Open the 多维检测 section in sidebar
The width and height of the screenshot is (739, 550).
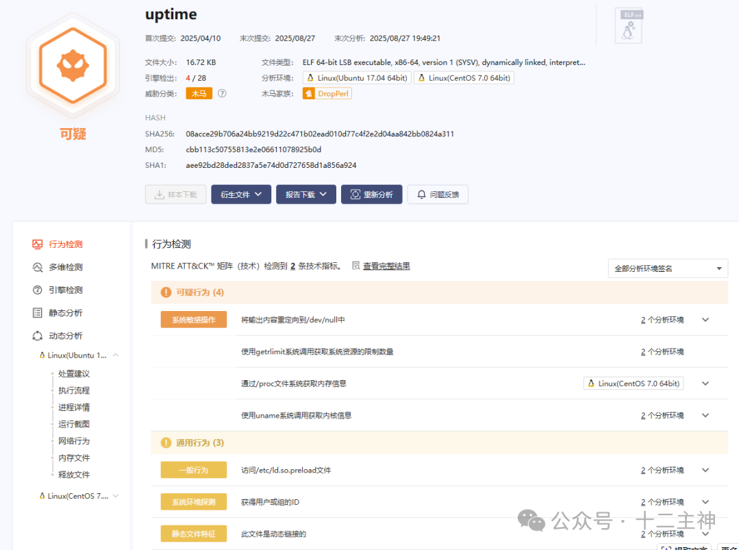point(38,266)
